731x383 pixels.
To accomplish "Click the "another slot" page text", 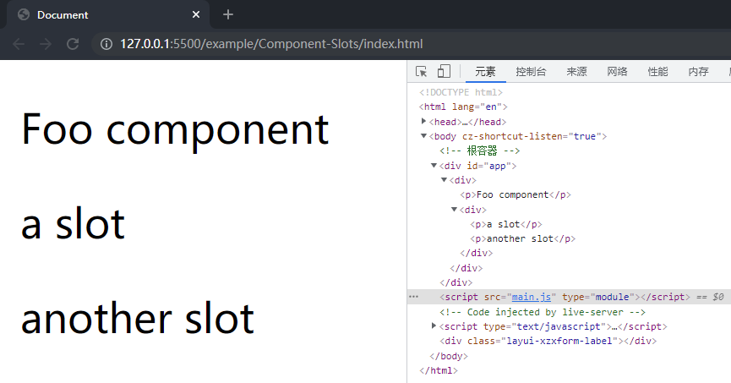I will tap(138, 319).
